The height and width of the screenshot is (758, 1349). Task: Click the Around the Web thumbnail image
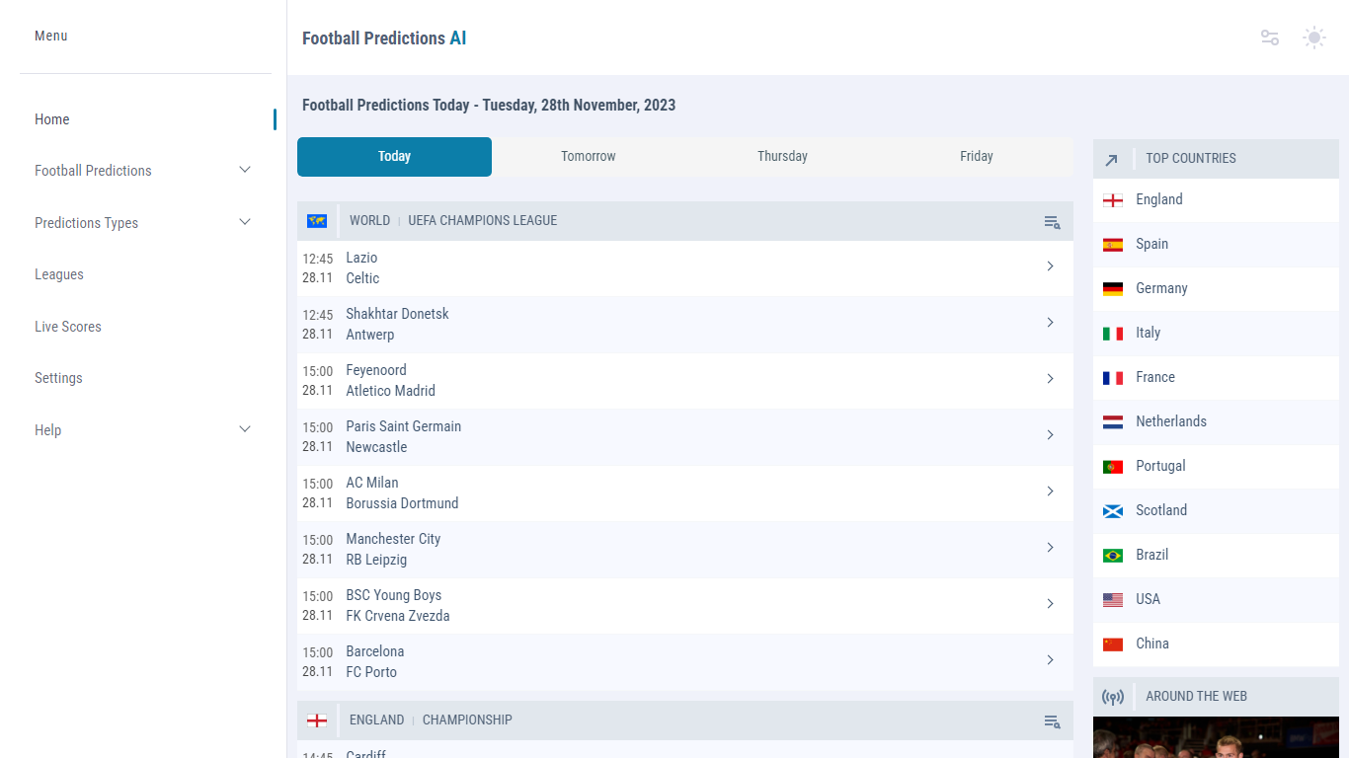click(x=1216, y=737)
